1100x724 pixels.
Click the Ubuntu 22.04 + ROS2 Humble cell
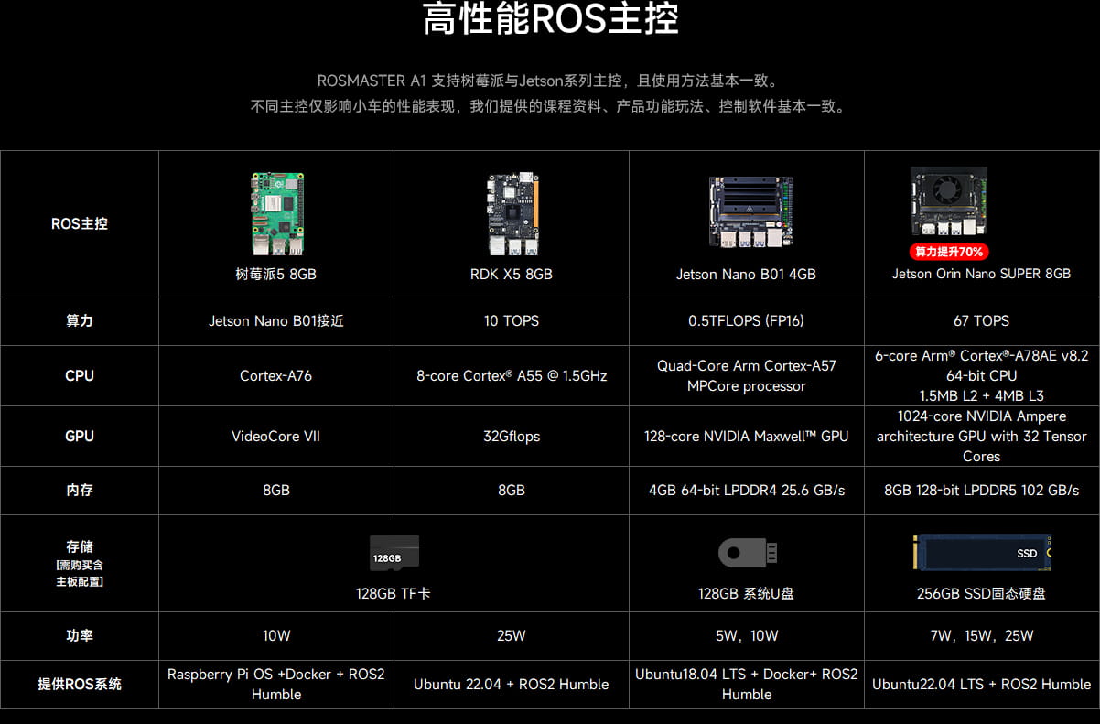pos(511,684)
